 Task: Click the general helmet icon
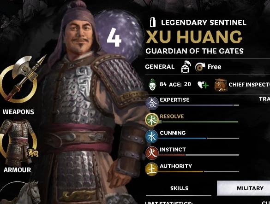(x=186, y=67)
